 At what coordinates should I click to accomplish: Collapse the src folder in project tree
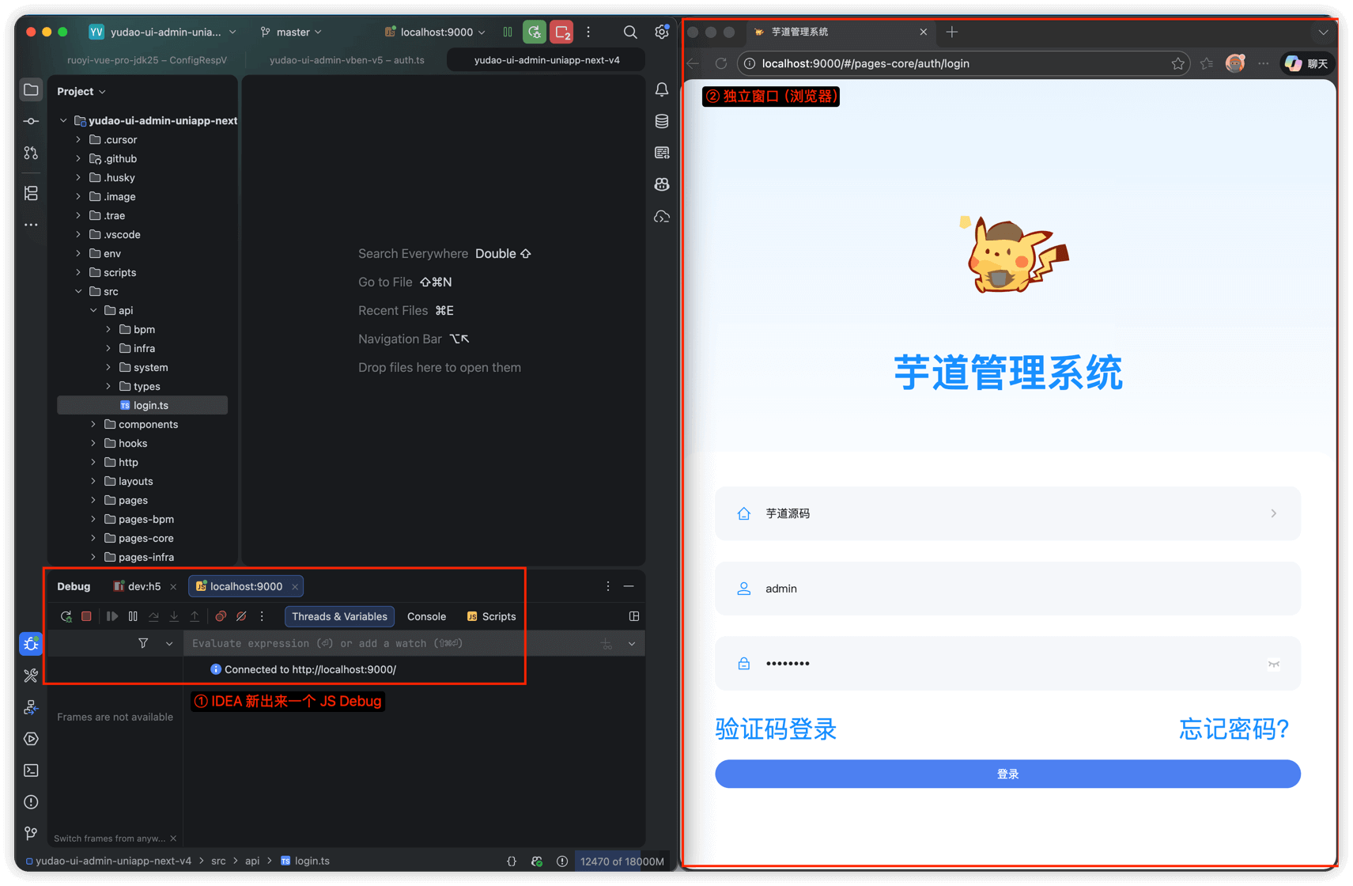coord(79,291)
